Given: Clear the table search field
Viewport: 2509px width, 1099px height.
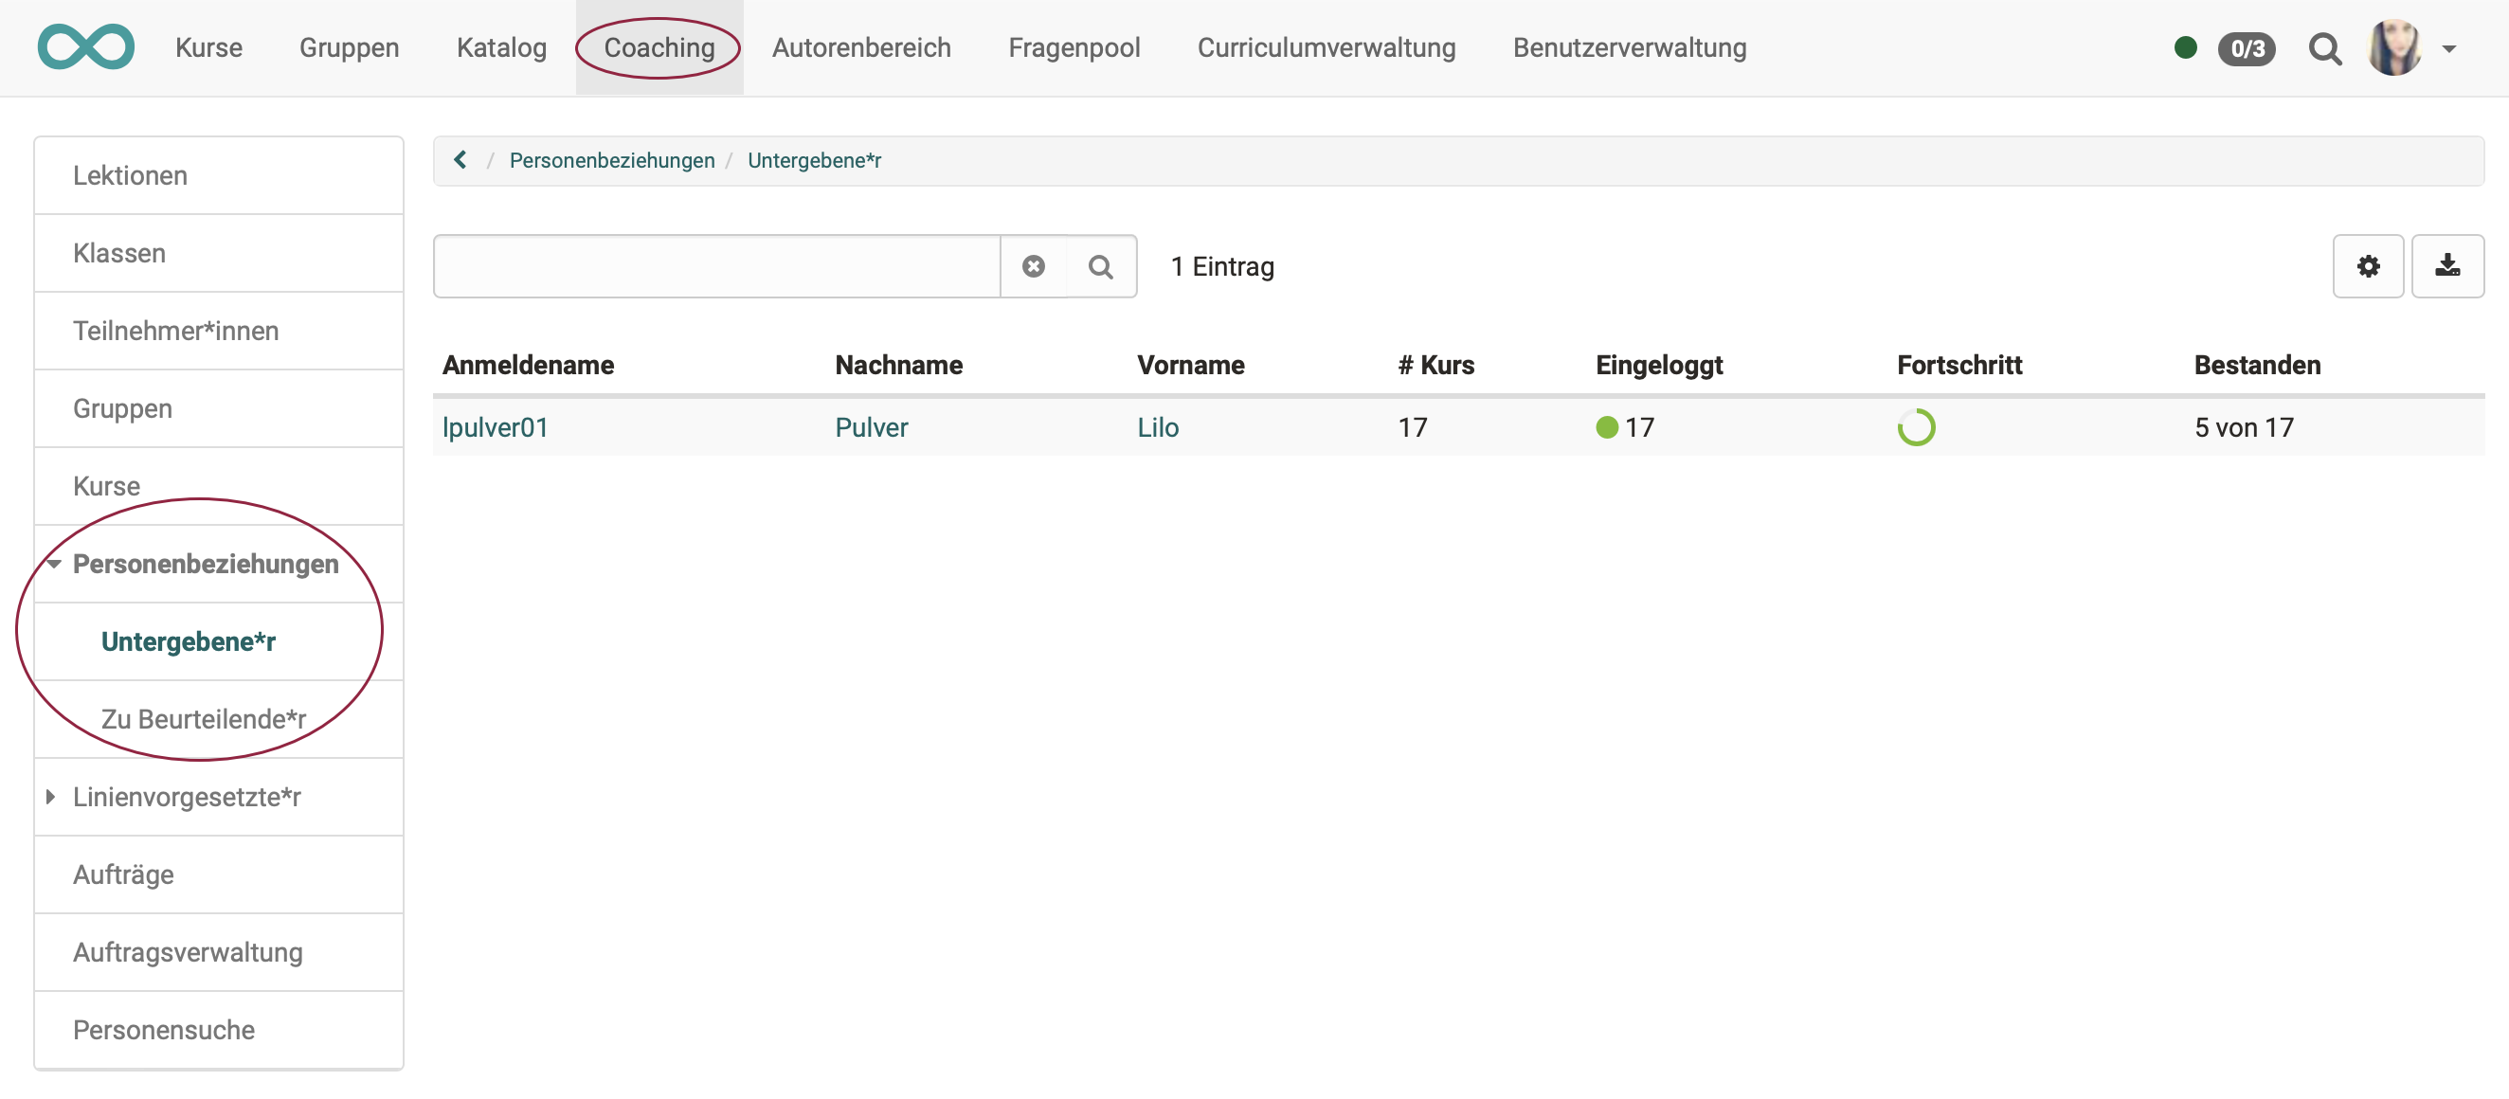Looking at the screenshot, I should [x=1034, y=266].
